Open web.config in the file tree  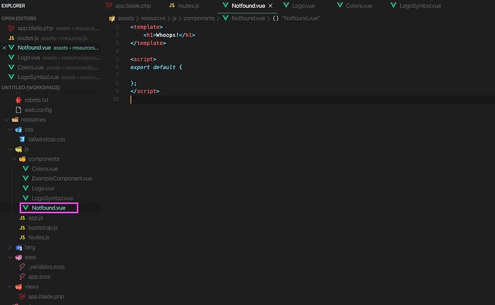(38, 110)
